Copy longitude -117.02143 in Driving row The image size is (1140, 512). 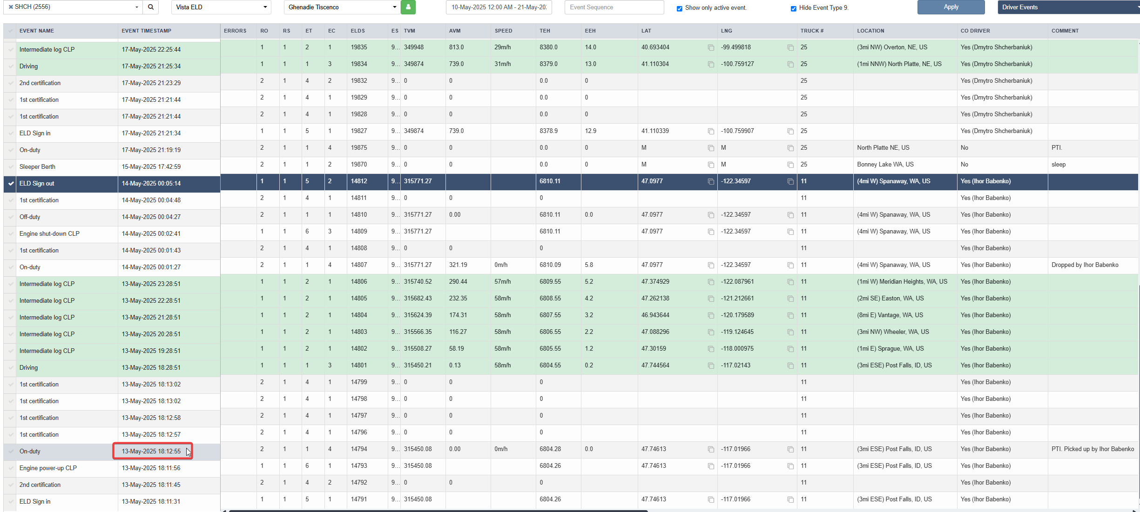(x=790, y=366)
